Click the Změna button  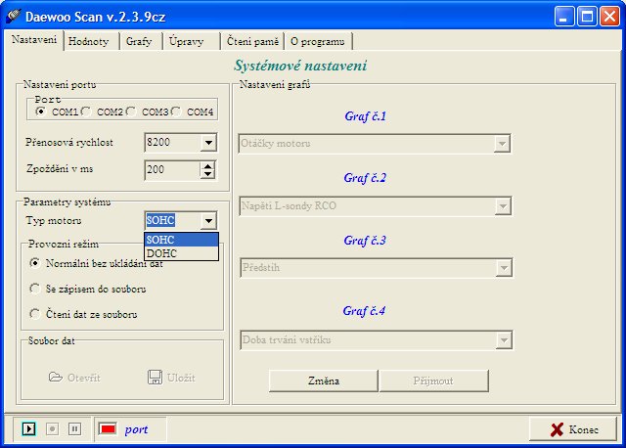tap(324, 381)
